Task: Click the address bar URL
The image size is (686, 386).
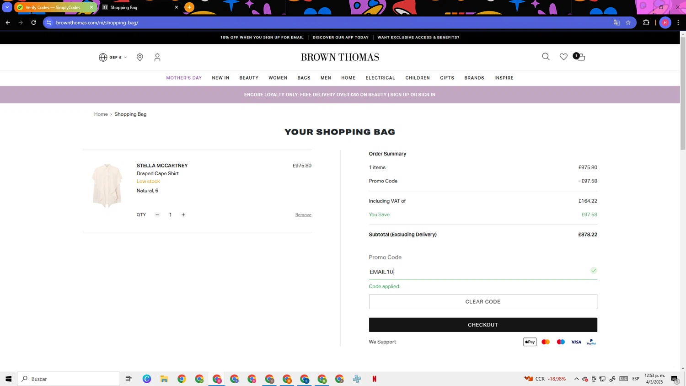Action: [x=97, y=22]
